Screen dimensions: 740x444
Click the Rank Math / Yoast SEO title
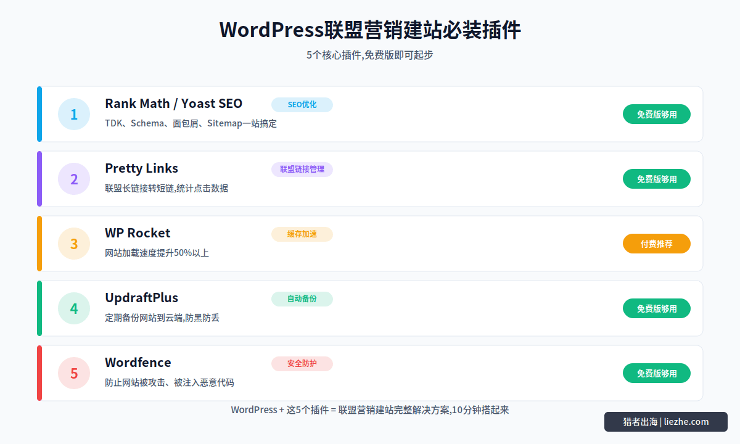[174, 104]
